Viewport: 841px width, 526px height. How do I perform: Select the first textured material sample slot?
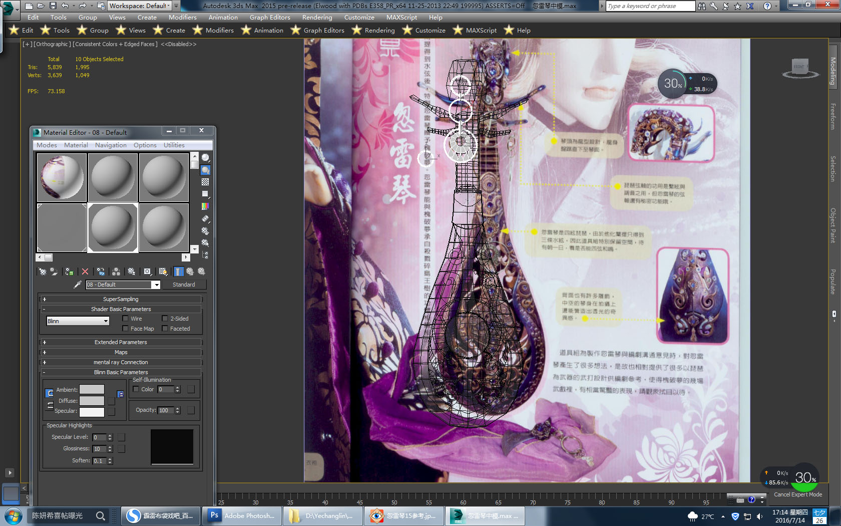[62, 177]
